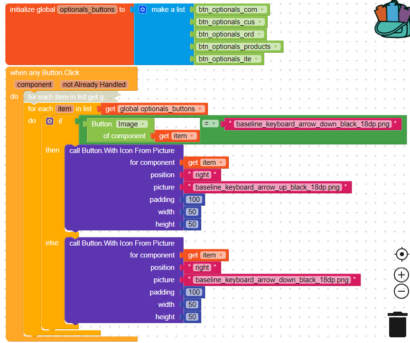Edit padding value 100 in the then block
The height and width of the screenshot is (343, 410).
pyautogui.click(x=194, y=200)
